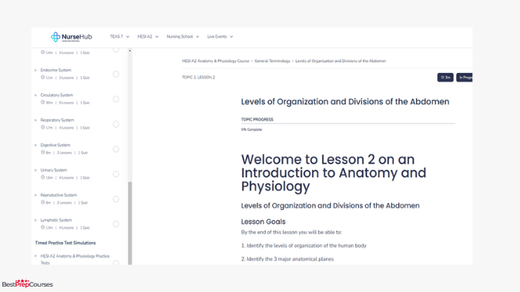The height and width of the screenshot is (292, 520).
Task: Open the TEAS 7 dropdown menu
Action: pos(119,37)
